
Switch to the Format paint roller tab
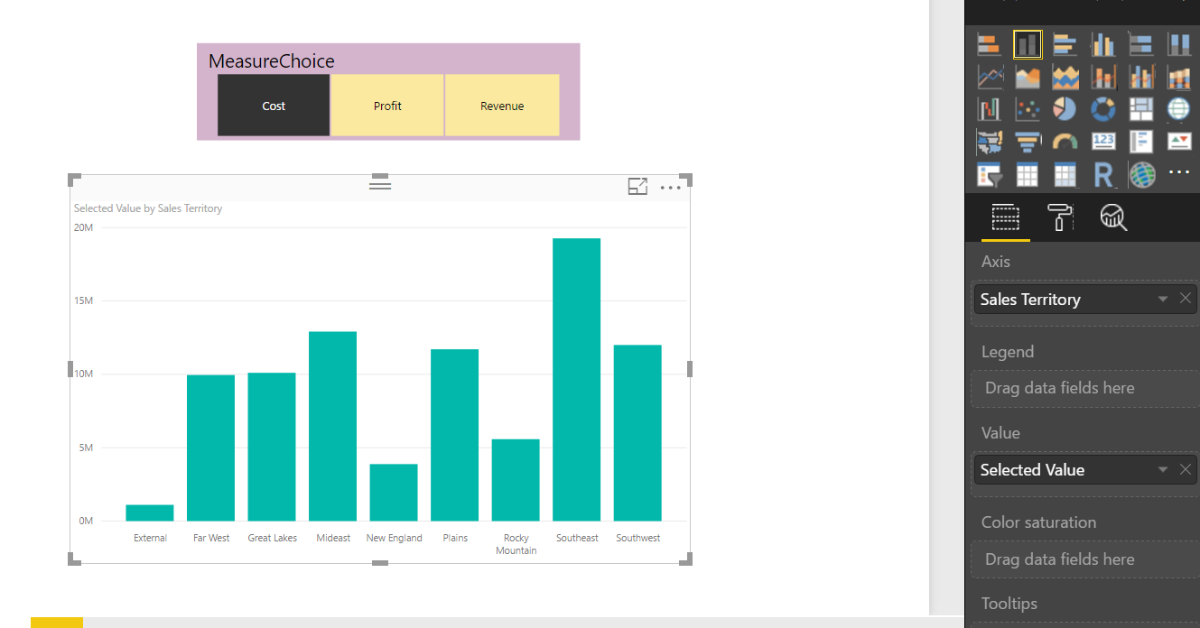click(x=1060, y=217)
